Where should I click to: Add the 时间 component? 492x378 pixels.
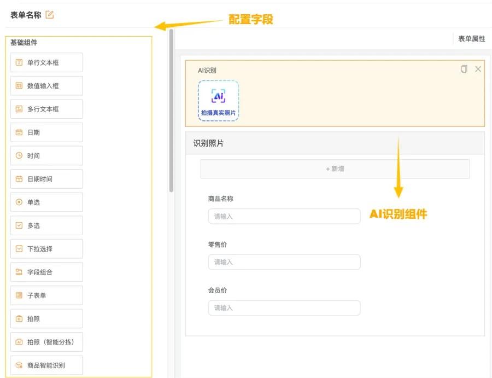pyautogui.click(x=46, y=155)
